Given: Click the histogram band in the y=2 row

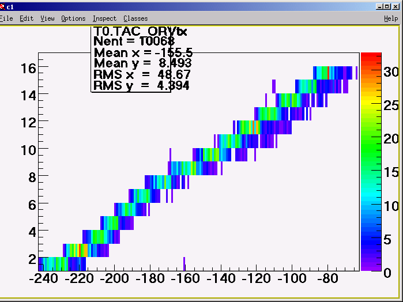Looking at the screenshot, I should 62,264.
